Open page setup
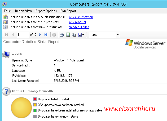Image resolution: width=167 pixels, height=121 pixels. (74, 35)
